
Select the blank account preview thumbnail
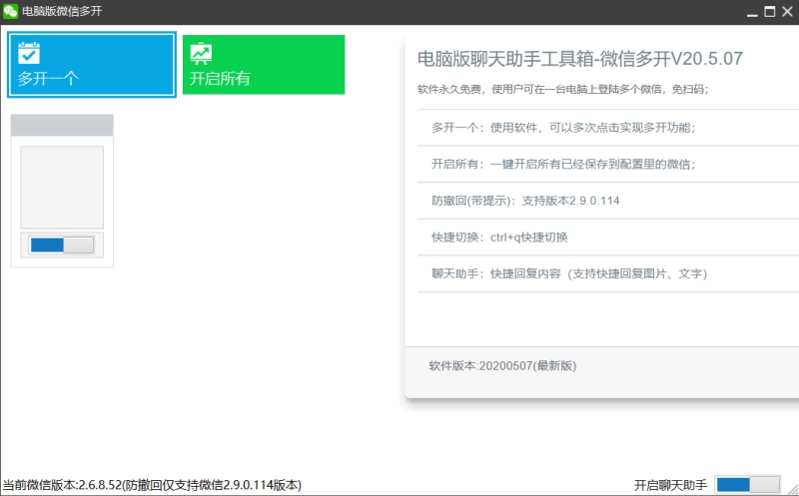(62, 188)
